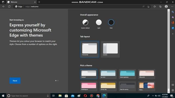Open volume control in system tray
Viewport: 175px width, 98px height.
point(159,96)
